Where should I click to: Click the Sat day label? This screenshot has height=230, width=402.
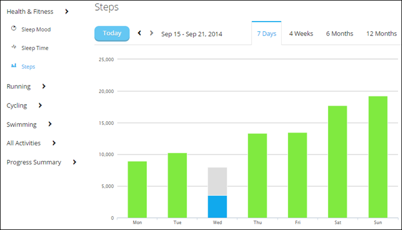point(337,223)
